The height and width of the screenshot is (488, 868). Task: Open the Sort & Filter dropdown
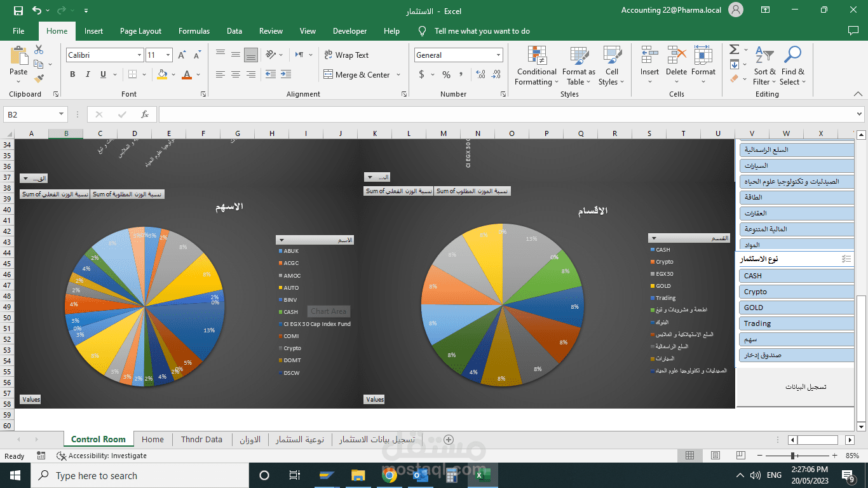click(765, 66)
